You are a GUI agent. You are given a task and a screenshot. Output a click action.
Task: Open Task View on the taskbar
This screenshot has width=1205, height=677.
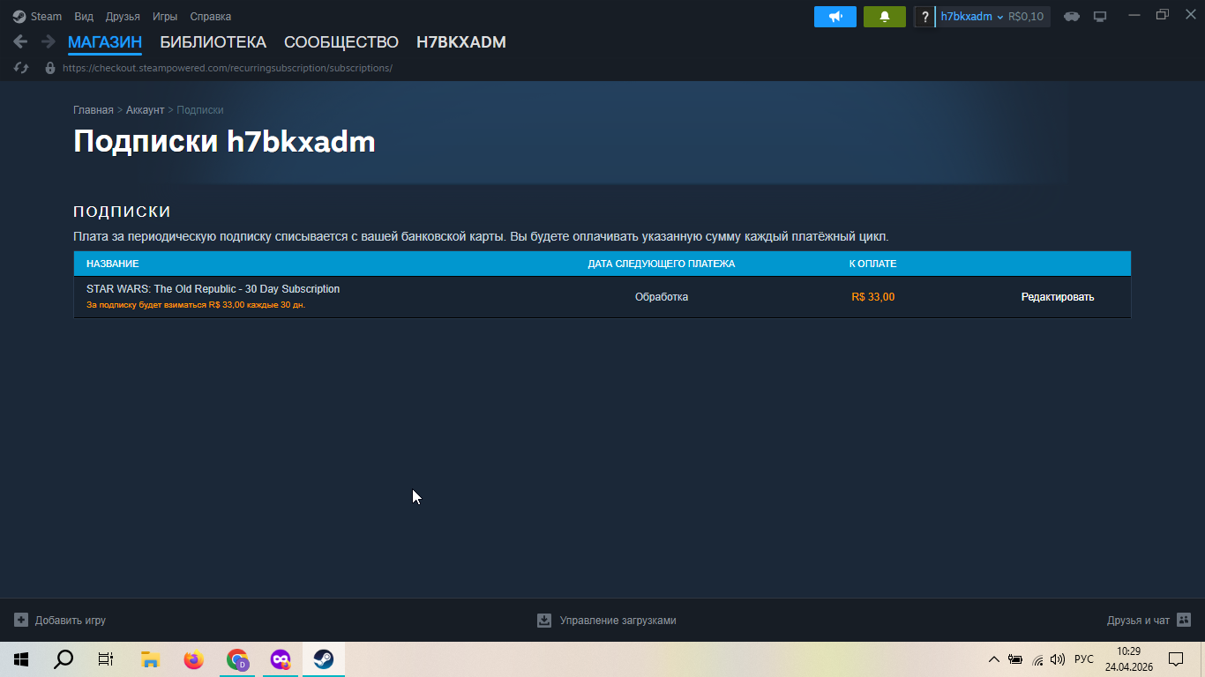pyautogui.click(x=106, y=659)
